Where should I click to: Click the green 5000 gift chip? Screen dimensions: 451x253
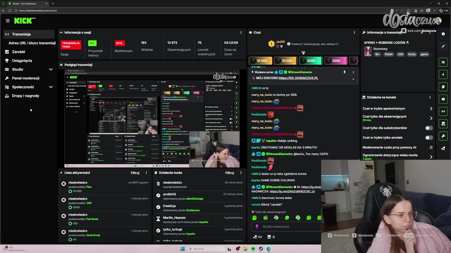tap(310, 61)
